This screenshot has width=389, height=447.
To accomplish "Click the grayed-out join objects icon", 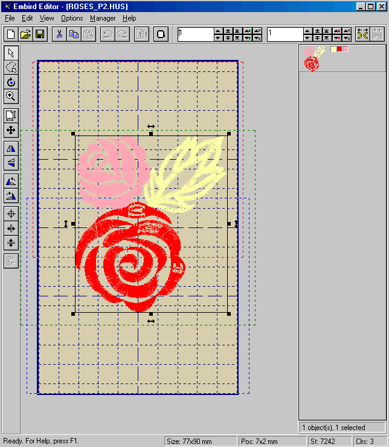I will 378,34.
